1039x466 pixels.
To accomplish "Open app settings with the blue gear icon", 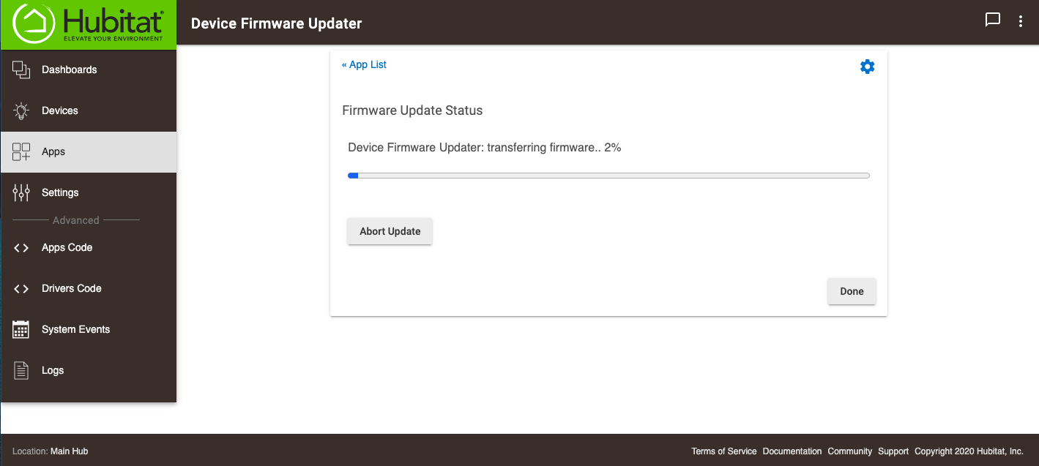I will click(867, 67).
